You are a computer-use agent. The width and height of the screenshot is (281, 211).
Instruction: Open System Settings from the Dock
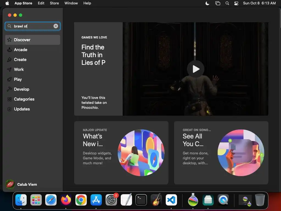[111, 200]
